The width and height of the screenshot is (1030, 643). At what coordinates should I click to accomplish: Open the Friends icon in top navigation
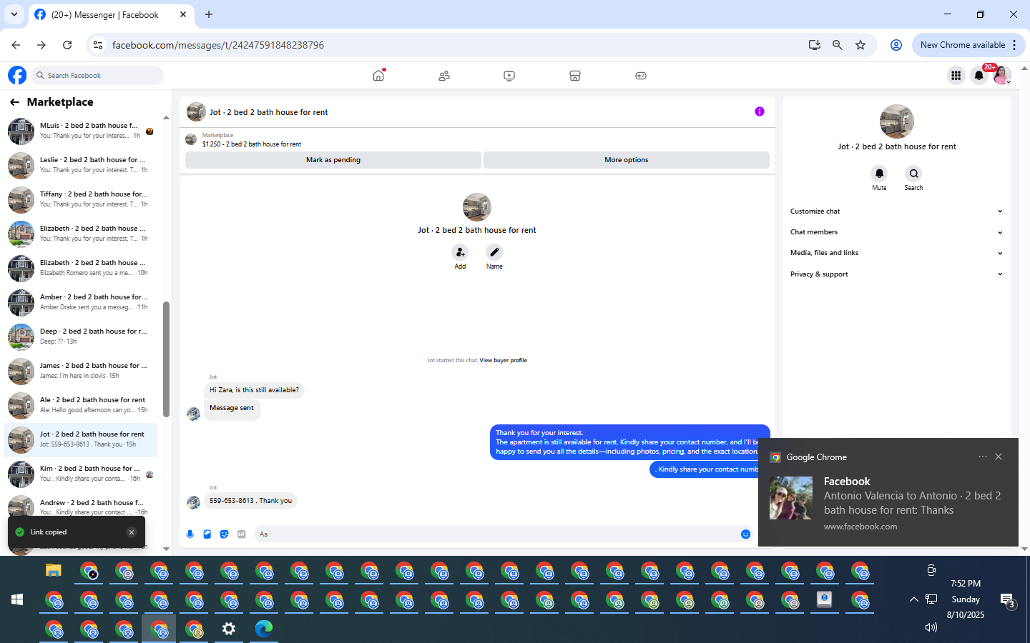[444, 75]
